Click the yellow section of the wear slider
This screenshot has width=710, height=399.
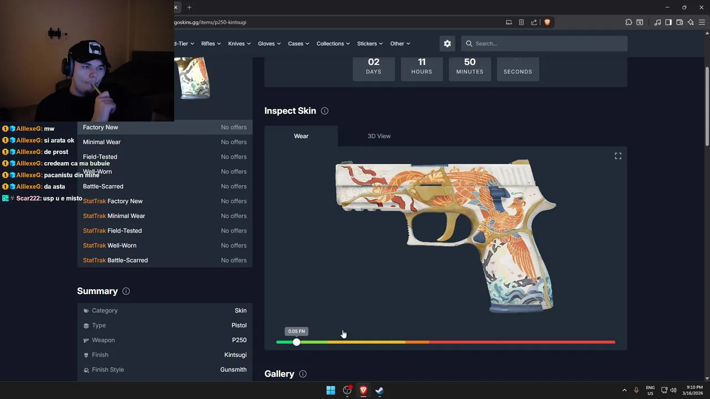point(366,342)
